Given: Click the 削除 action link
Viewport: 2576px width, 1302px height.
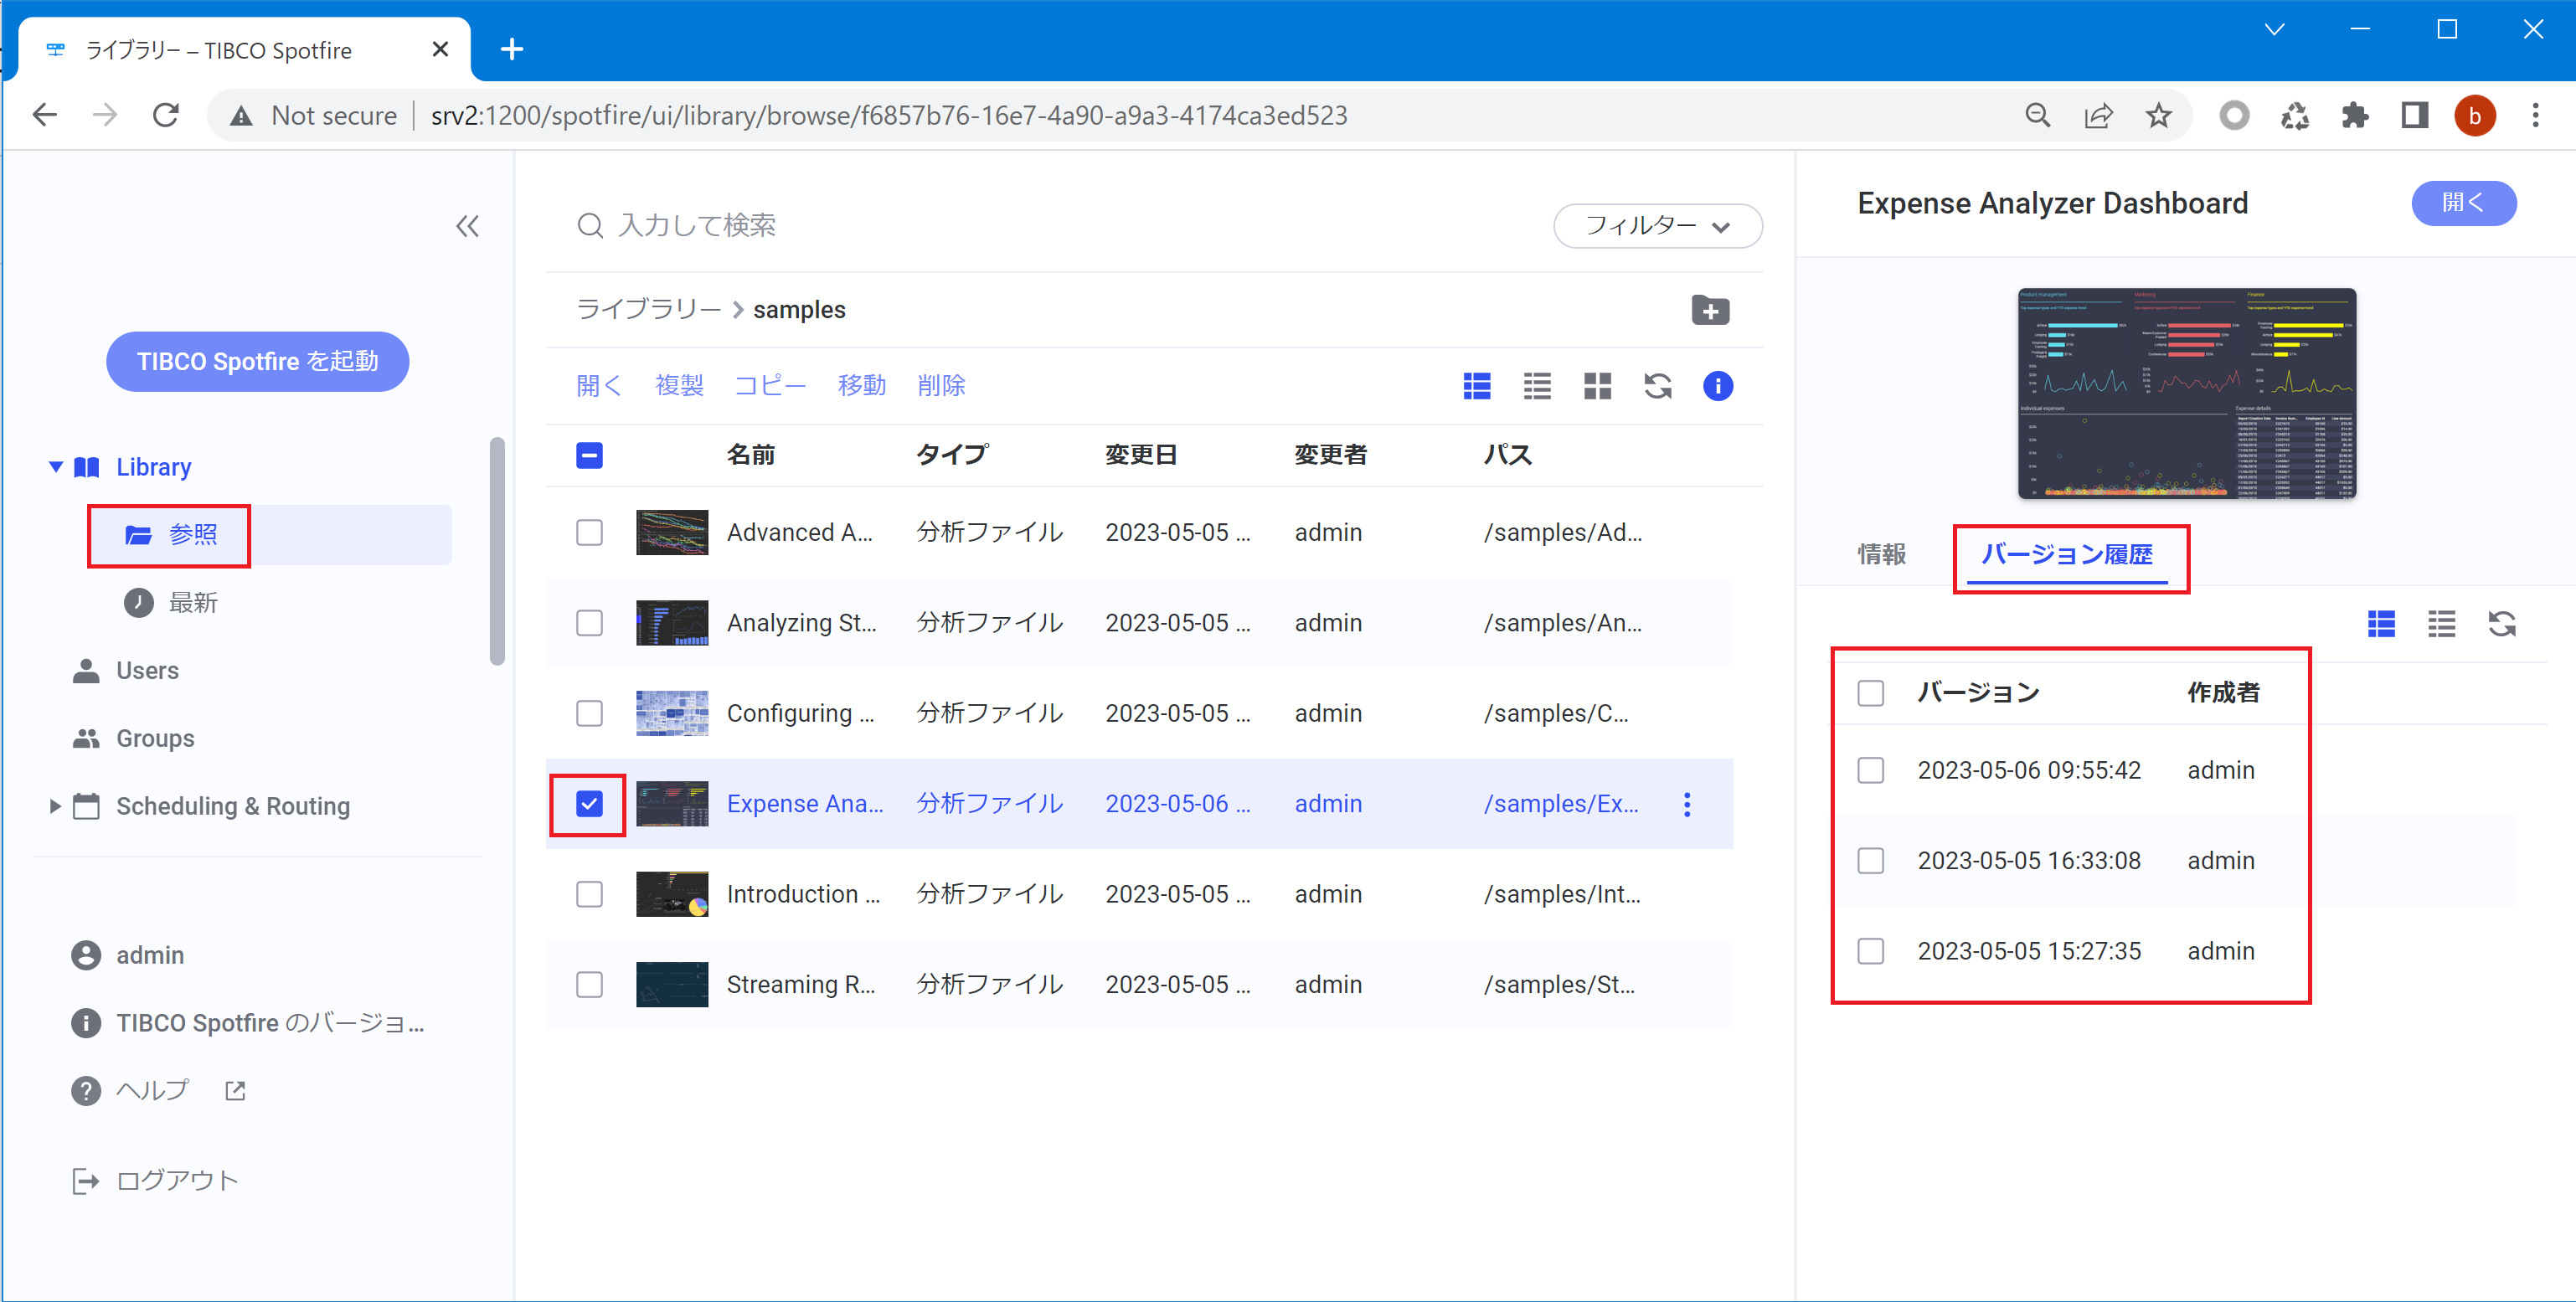Looking at the screenshot, I should [941, 386].
